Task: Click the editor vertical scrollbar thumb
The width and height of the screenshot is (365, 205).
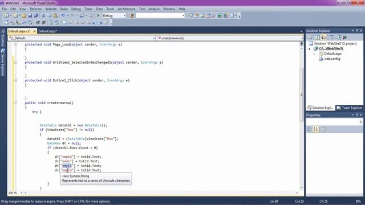Action: [x=302, y=94]
